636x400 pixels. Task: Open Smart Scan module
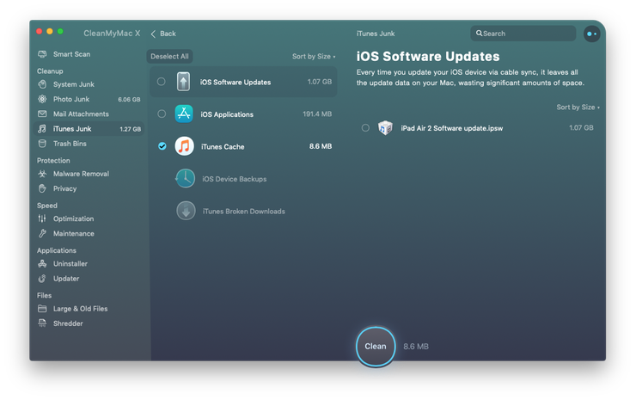pos(72,54)
